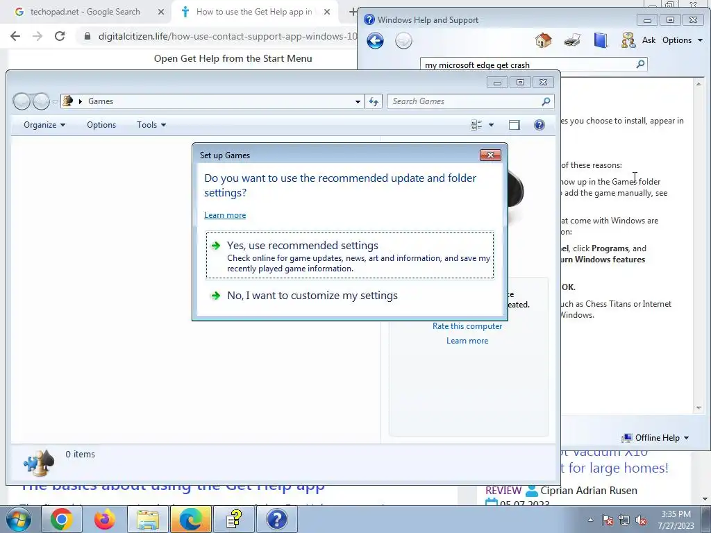Open a new Chrome tab
Screen dimensions: 711x533
point(352,12)
